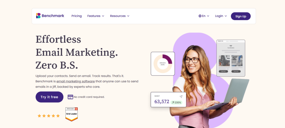Click the Benchmark logo icon
The image size is (285, 128).
tap(38, 16)
